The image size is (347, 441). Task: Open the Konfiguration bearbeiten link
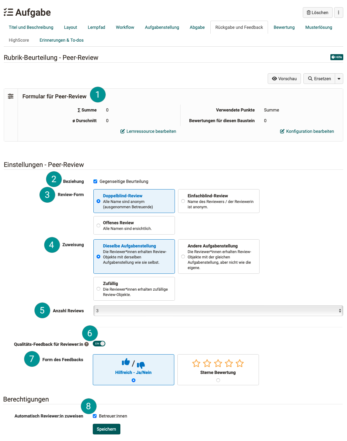pos(307,131)
